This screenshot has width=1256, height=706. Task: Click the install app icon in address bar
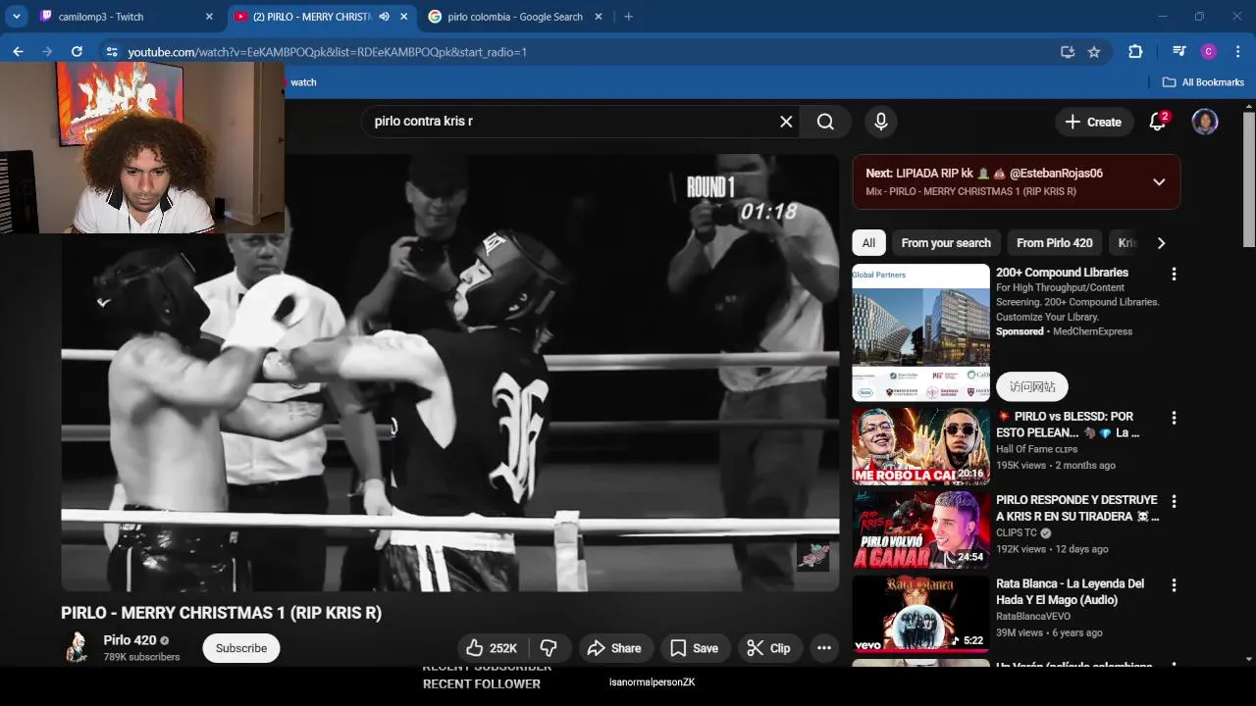(x=1068, y=52)
